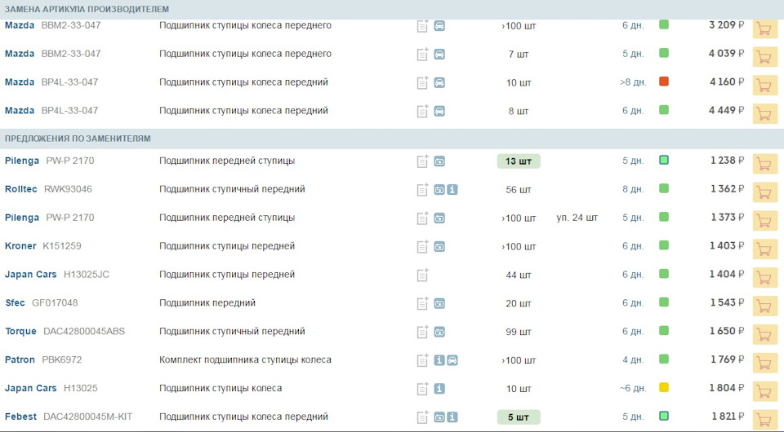784x432 pixels.
Task: Open info icon for Patron PBK6972
Action: point(439,360)
